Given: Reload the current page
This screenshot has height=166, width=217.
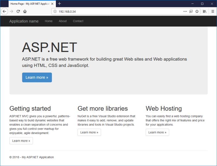Looking at the screenshot, I should [17, 11].
